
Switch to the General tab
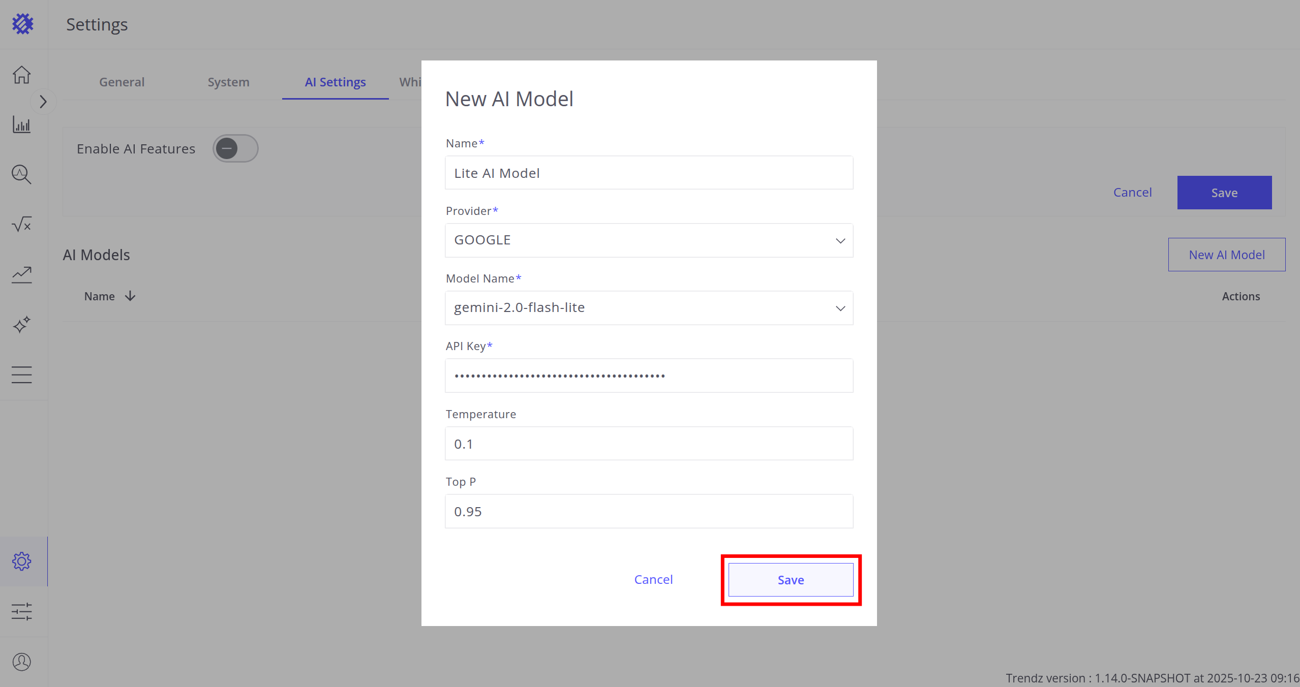click(122, 82)
